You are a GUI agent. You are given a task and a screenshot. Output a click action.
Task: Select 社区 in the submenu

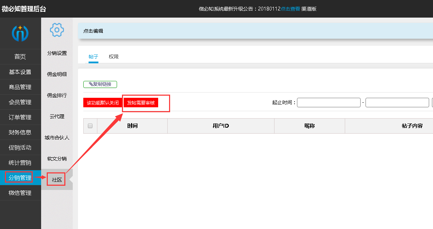57,180
